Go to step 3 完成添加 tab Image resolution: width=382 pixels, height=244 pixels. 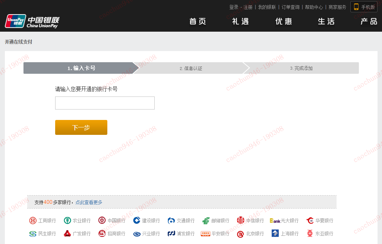click(301, 68)
